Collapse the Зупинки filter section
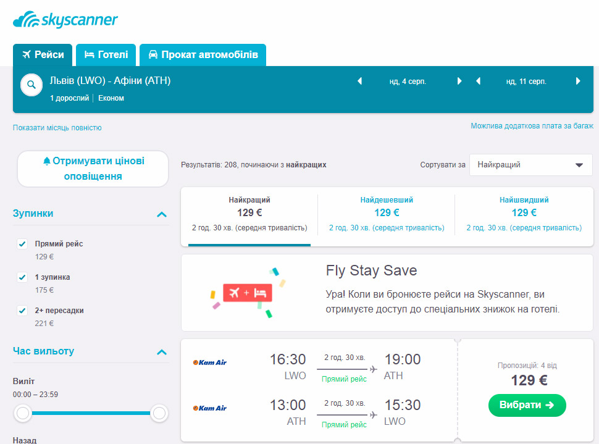Viewport: 599px width, 444px height. point(162,214)
